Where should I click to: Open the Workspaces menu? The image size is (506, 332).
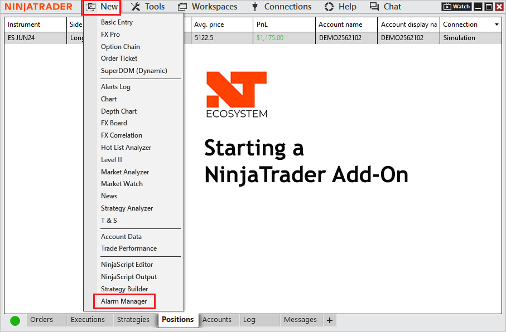(208, 7)
